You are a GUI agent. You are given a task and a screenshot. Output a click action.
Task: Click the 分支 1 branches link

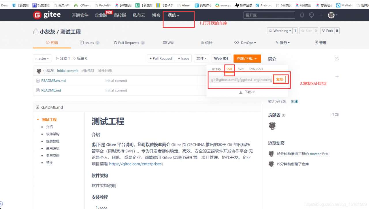tap(63, 58)
